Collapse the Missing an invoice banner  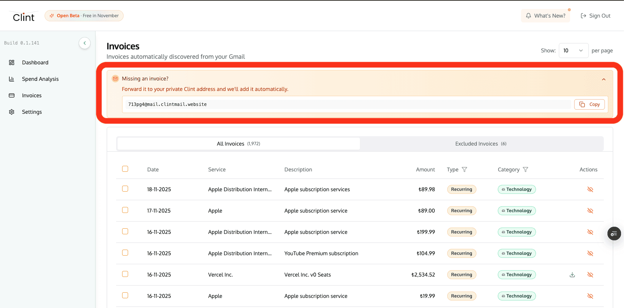pyautogui.click(x=604, y=79)
